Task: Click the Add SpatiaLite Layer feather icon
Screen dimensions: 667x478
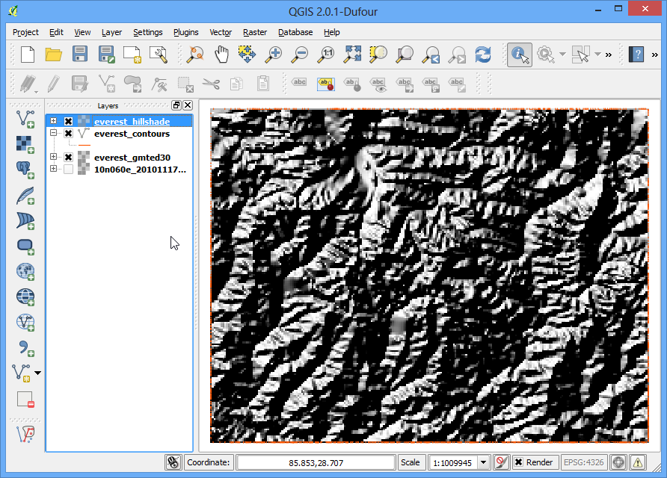Action: coord(25,195)
